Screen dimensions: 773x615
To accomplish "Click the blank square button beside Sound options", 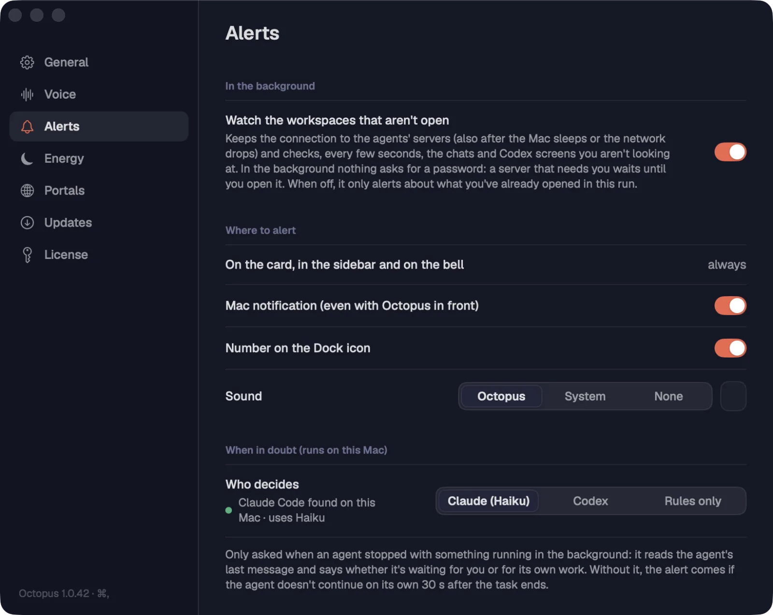I will click(733, 396).
